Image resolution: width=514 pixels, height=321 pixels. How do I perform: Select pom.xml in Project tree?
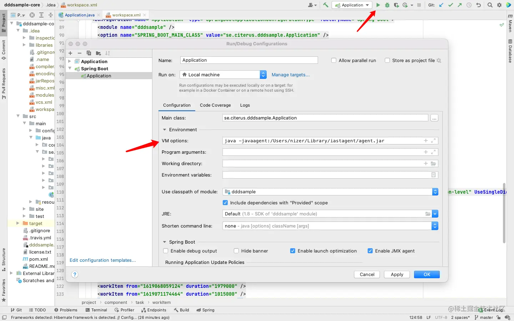tap(39, 259)
